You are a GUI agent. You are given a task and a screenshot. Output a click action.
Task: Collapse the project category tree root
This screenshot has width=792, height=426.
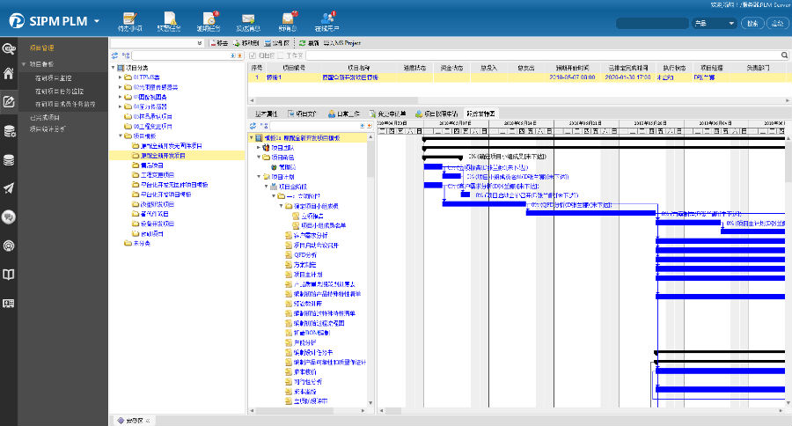click(114, 68)
